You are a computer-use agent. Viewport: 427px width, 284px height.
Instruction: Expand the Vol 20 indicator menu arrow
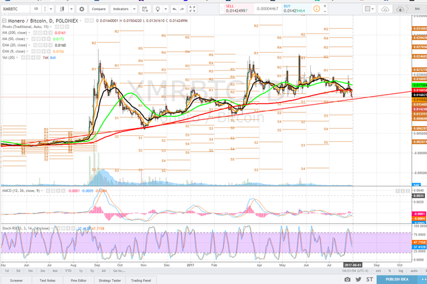[x=17, y=58]
